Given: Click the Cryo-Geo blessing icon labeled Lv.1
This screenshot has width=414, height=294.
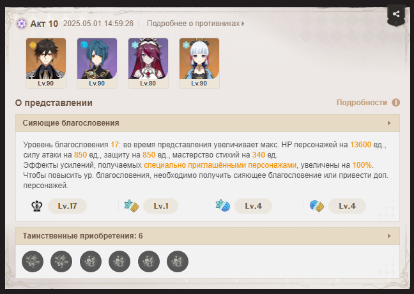Looking at the screenshot, I should coord(132,206).
